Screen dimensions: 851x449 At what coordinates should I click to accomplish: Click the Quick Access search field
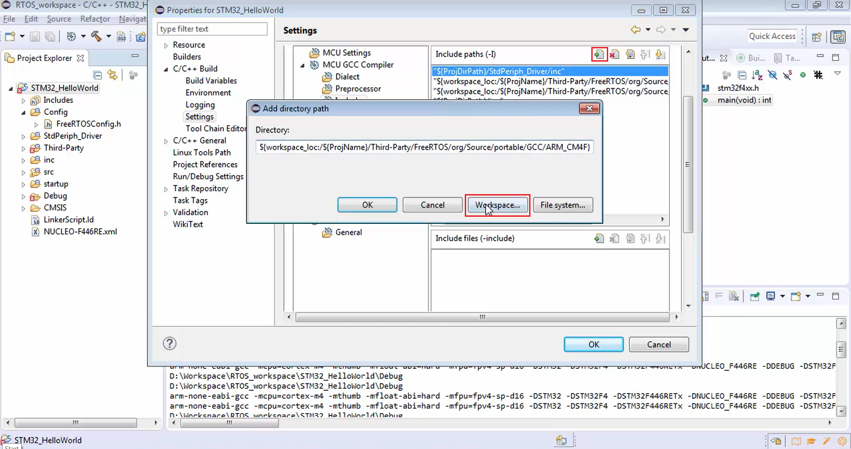pos(772,36)
